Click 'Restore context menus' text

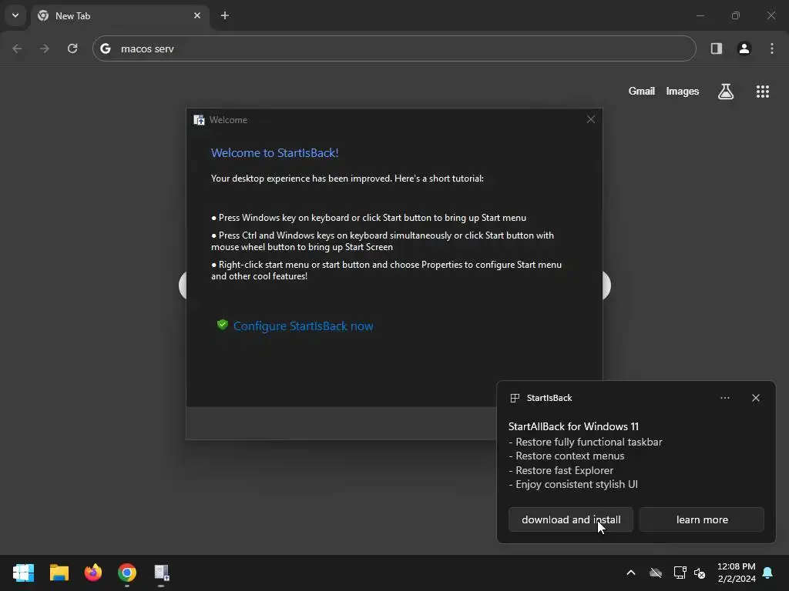click(x=570, y=456)
